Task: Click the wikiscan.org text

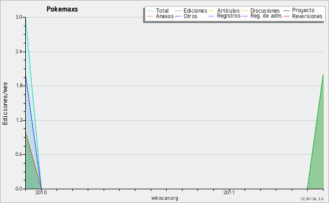Action: (x=164, y=198)
